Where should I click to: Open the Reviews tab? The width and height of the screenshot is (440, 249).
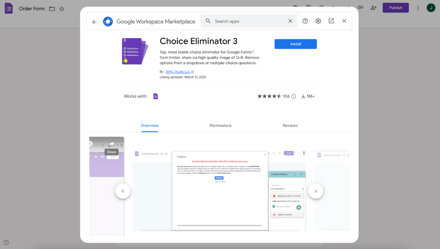click(x=290, y=126)
